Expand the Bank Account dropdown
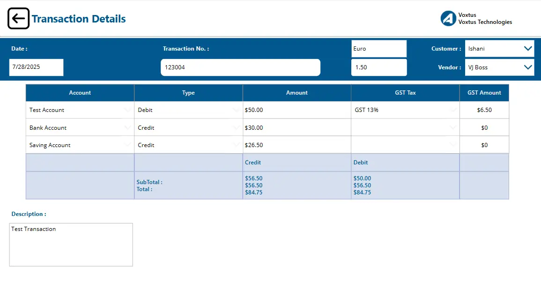The width and height of the screenshot is (541, 304). click(80, 128)
